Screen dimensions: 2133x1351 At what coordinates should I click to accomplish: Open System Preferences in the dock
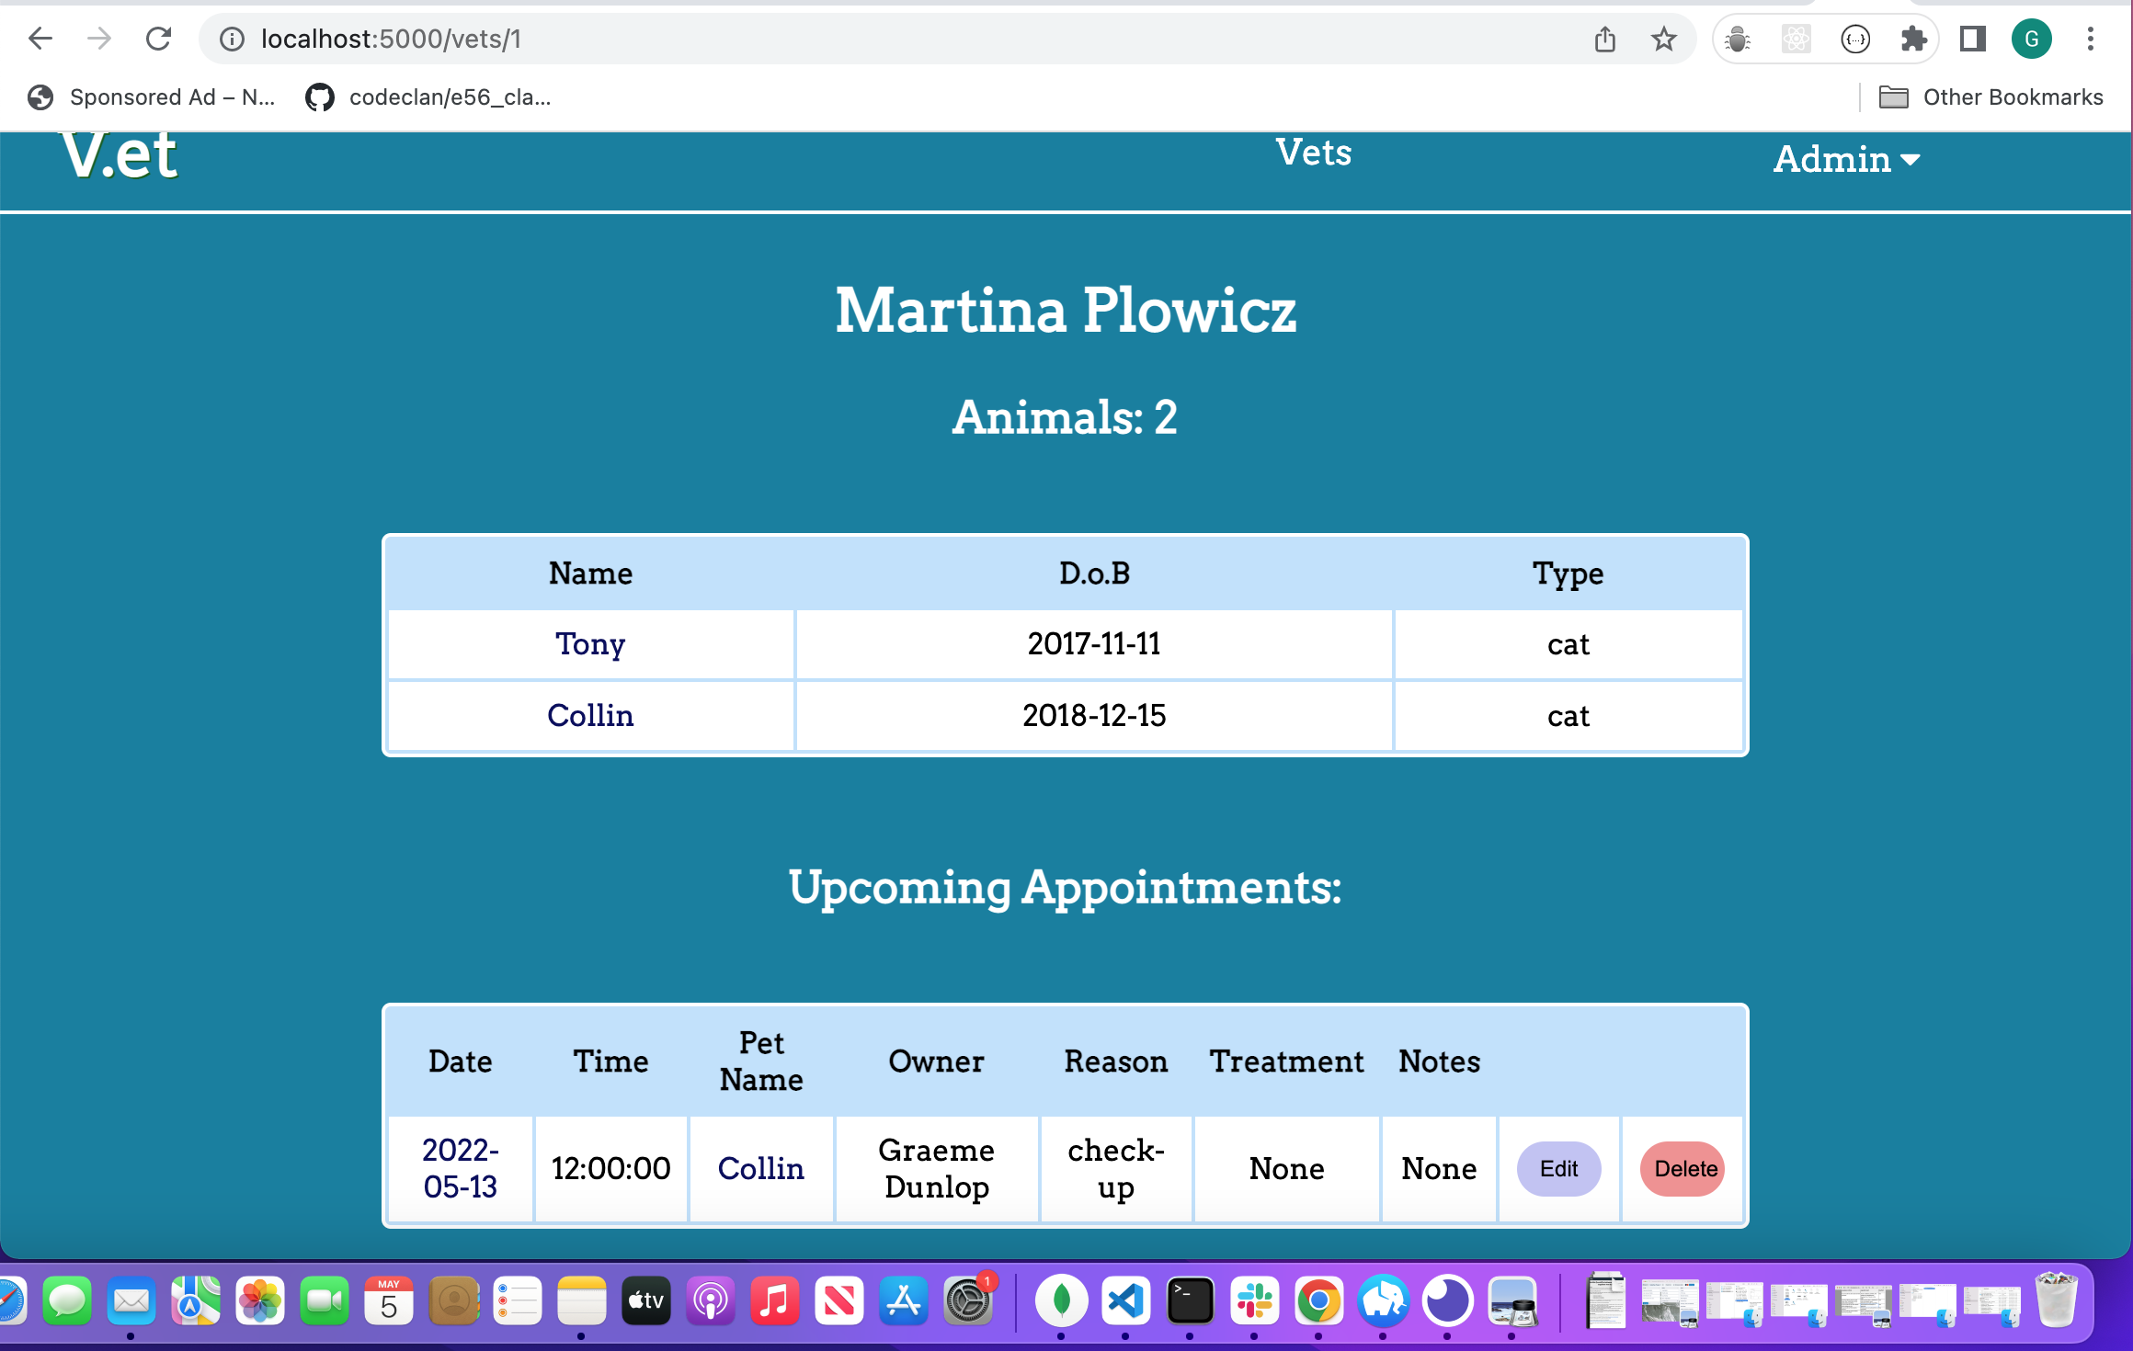point(968,1300)
